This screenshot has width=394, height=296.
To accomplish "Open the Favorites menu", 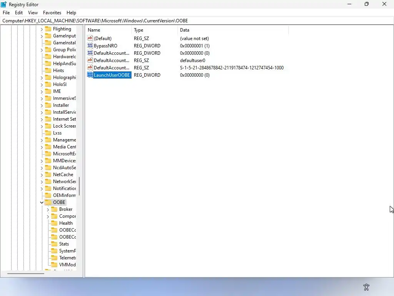I will [x=52, y=13].
